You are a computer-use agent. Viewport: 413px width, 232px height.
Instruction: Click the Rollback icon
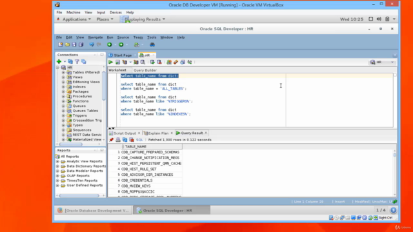pyautogui.click(x=159, y=62)
